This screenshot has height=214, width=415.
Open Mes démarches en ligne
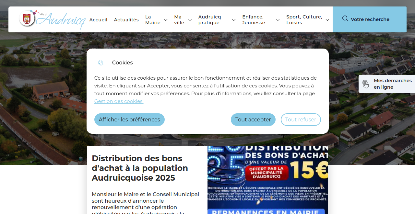point(393,84)
